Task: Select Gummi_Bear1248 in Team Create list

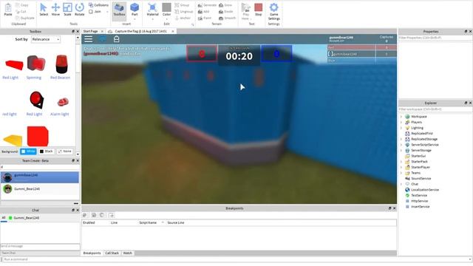Action: (40, 189)
